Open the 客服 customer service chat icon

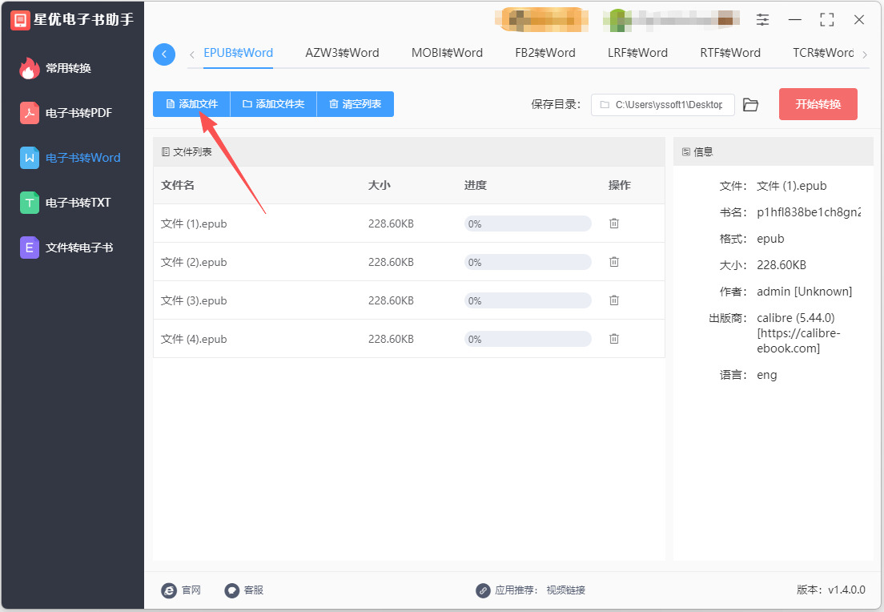pyautogui.click(x=231, y=590)
